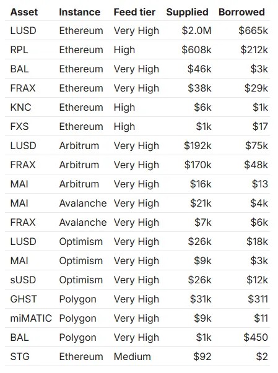Screen dimensions: 278x373
Task: Select the $311 borrowed value for GHST
Action: pos(258,299)
